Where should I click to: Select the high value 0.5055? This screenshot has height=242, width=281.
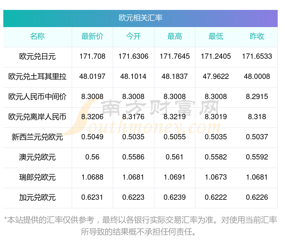tap(175, 137)
